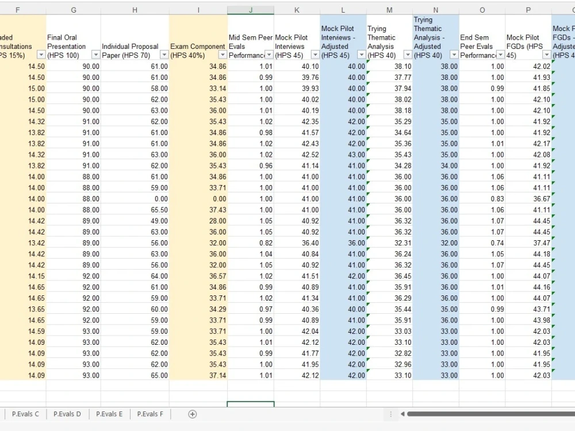The width and height of the screenshot is (575, 431).
Task: Open filter dropdown for Mock Pilot Interviews (HPS 45)
Action: coord(315,55)
